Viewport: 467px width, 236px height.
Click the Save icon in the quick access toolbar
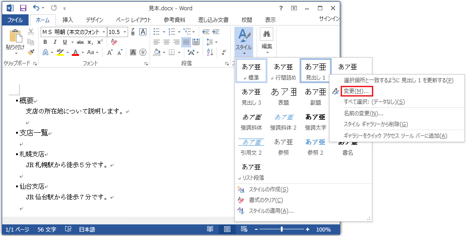point(23,8)
